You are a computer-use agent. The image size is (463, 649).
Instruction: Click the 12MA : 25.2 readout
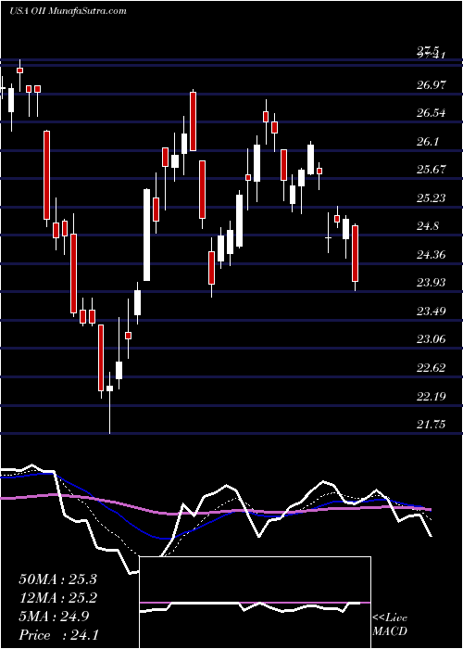coord(57,598)
